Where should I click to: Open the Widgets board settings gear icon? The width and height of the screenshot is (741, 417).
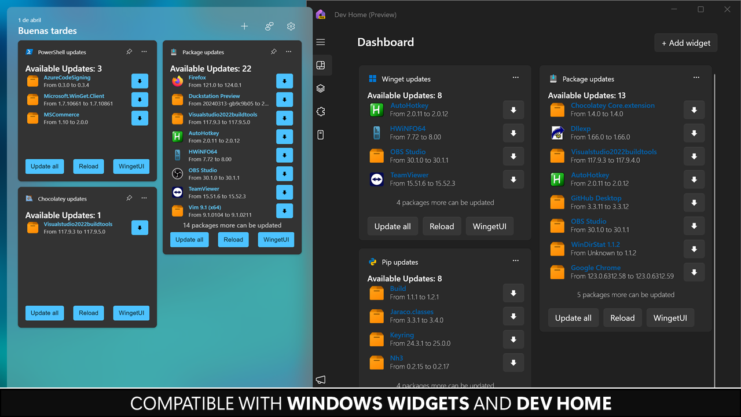tap(291, 26)
